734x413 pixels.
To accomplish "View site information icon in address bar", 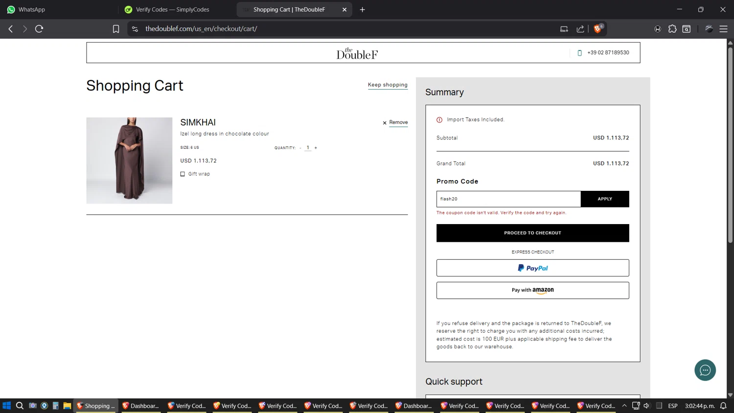I will pyautogui.click(x=135, y=29).
